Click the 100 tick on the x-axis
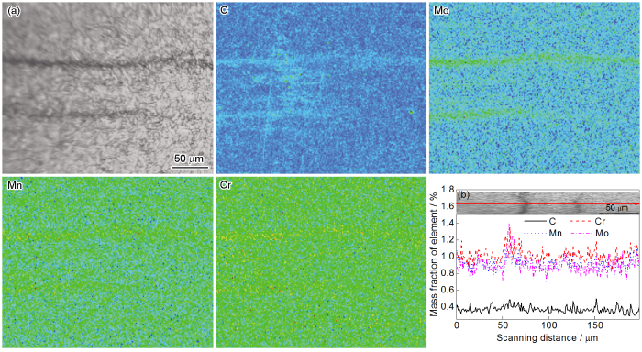Screen dimensions: 642x352 [x=549, y=325]
